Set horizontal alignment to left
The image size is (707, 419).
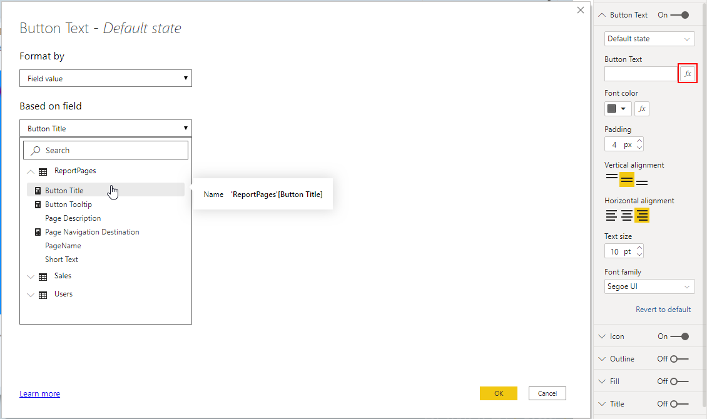click(611, 215)
